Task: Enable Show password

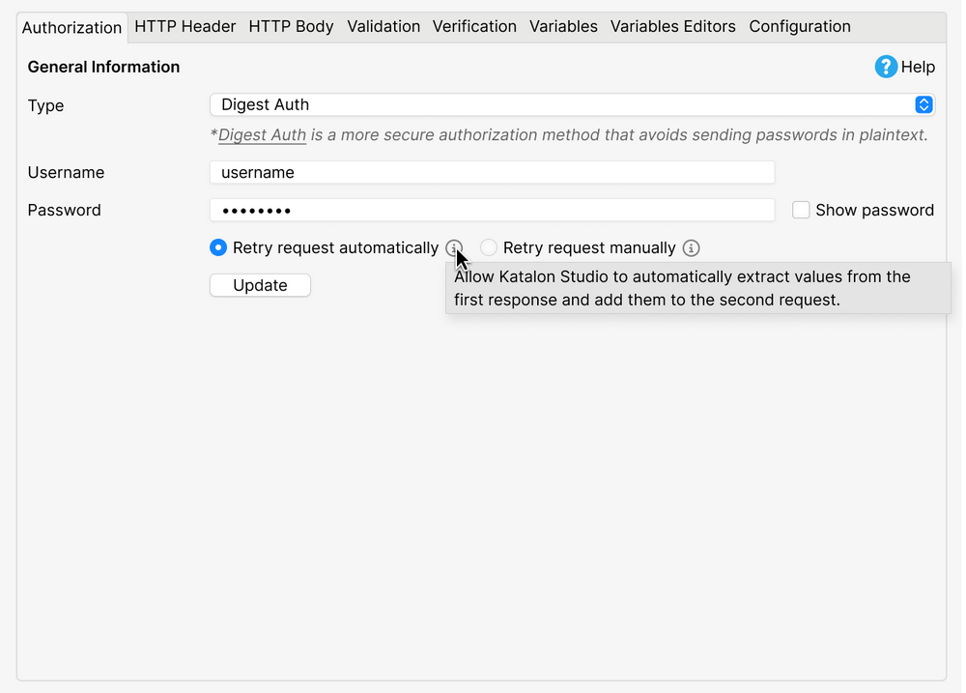Action: pos(801,209)
